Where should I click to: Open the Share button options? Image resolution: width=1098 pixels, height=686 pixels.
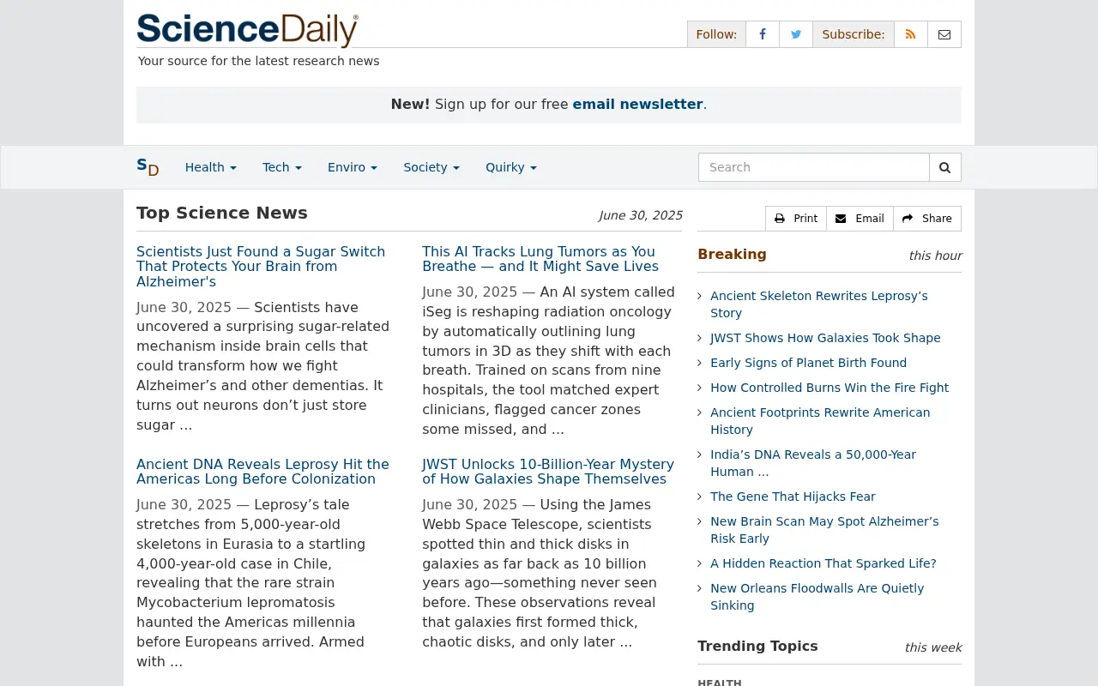tap(927, 219)
